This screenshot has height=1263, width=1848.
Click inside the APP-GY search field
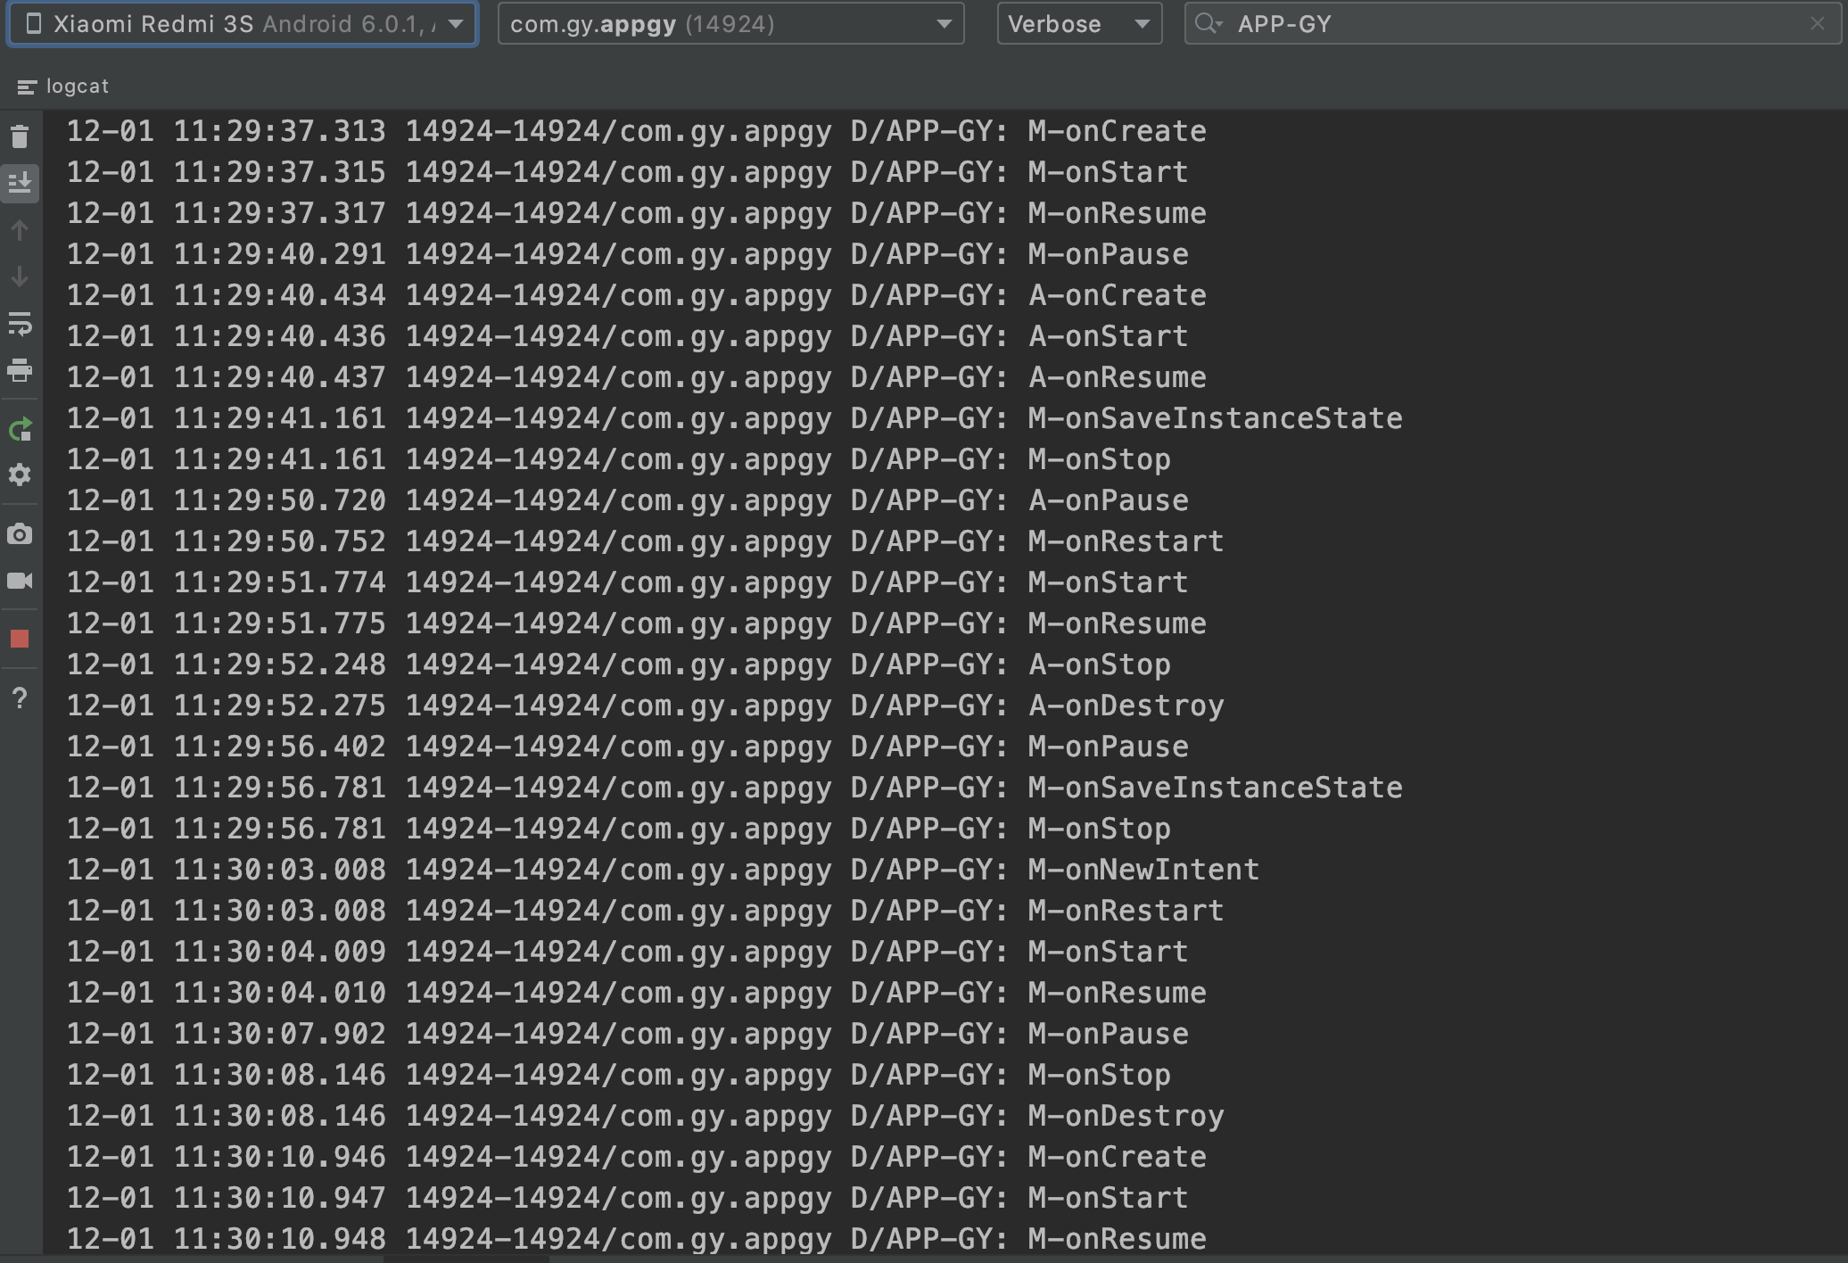pos(1516,24)
